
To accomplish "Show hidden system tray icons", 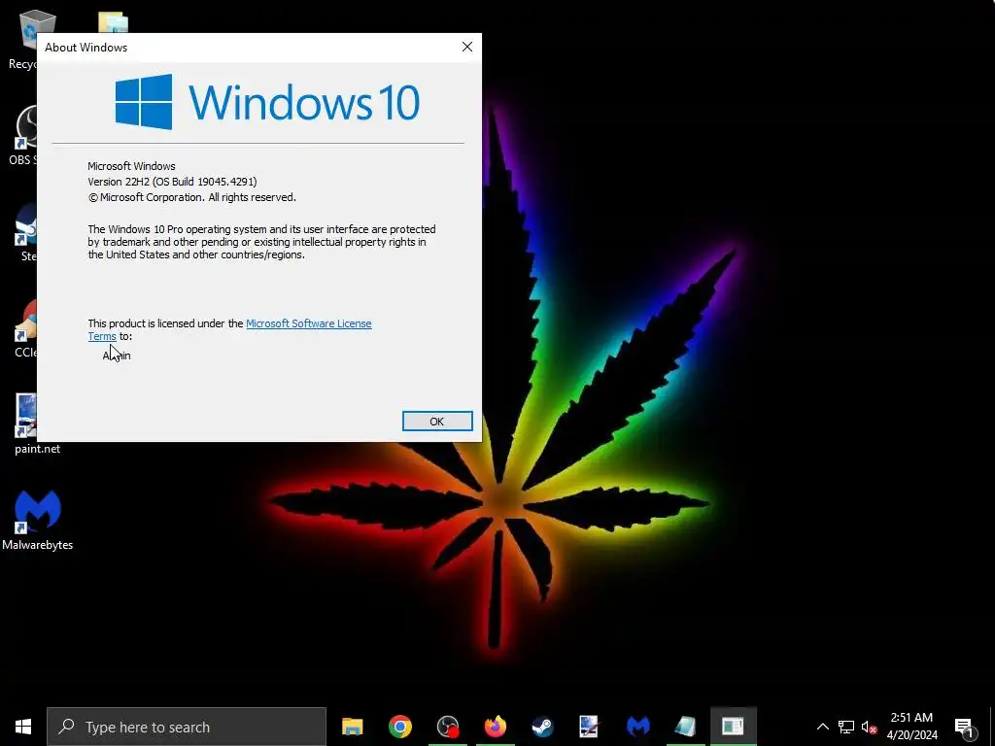I will tap(822, 727).
